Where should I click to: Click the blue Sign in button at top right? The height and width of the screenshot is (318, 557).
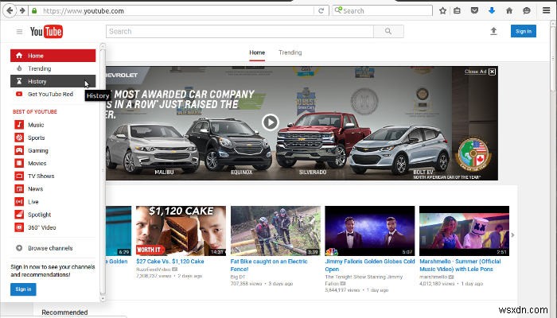[524, 31]
